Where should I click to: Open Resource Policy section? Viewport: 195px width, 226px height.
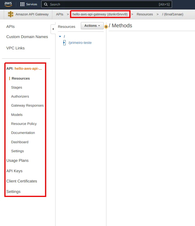tap(24, 124)
